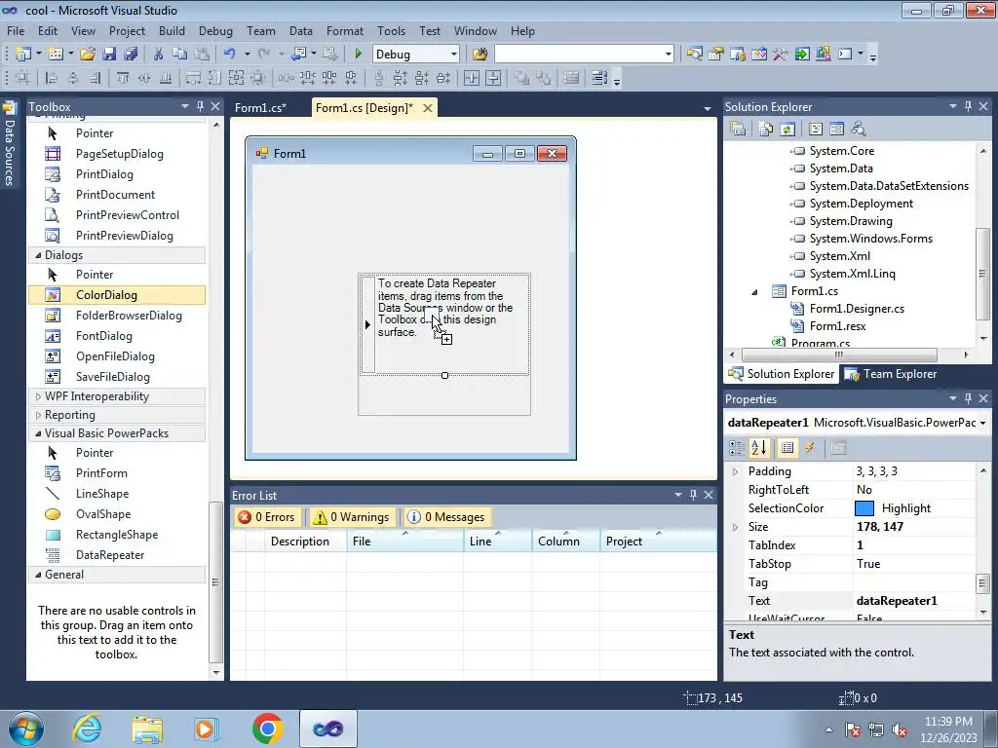
Task: Click the Find in Files toolbar icon
Action: [480, 55]
